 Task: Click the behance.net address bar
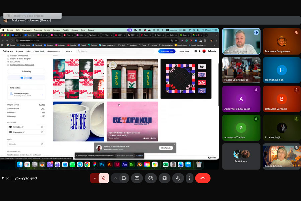pyautogui.click(x=93, y=41)
